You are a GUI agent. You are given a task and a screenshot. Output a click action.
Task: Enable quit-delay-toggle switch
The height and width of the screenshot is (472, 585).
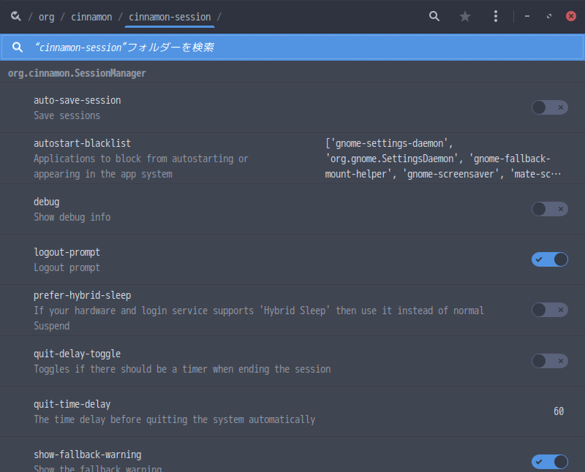coord(550,361)
